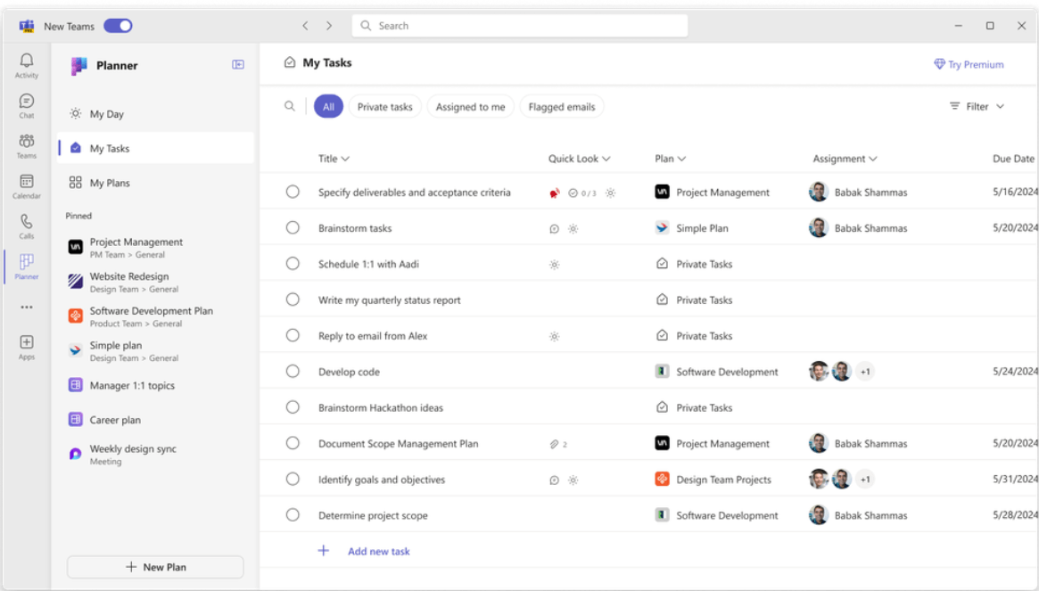Viewport: 1039px width, 591px height.
Task: Go forward with the right arrow
Action: pyautogui.click(x=329, y=26)
